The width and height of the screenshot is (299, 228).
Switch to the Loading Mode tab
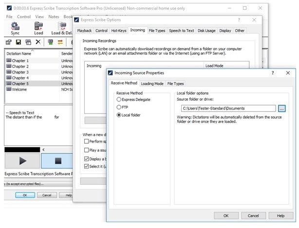pyautogui.click(x=152, y=84)
